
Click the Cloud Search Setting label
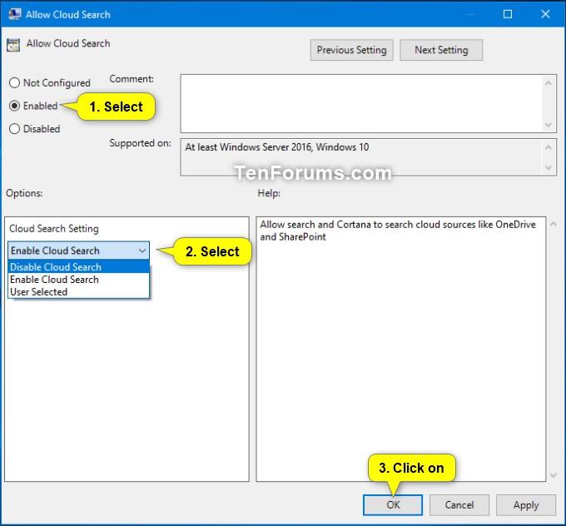(x=54, y=229)
